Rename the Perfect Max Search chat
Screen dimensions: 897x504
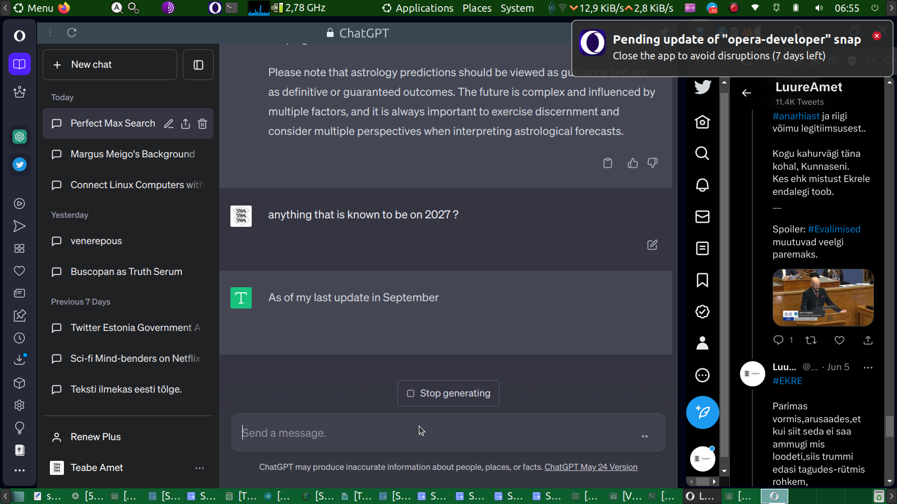tap(169, 124)
